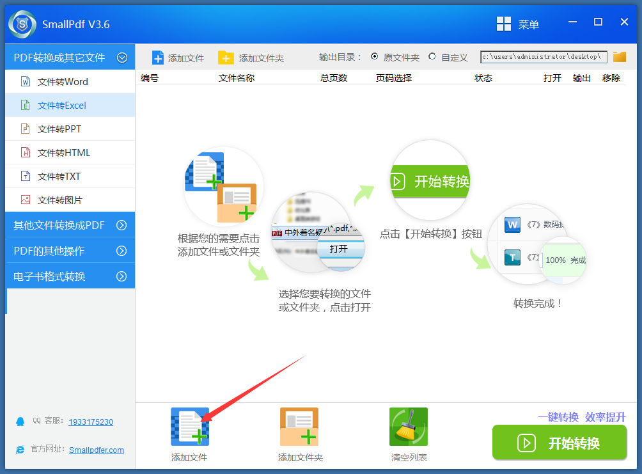This screenshot has height=474, width=642.
Task: Select 文件转Word in the sidebar
Action: [x=70, y=81]
